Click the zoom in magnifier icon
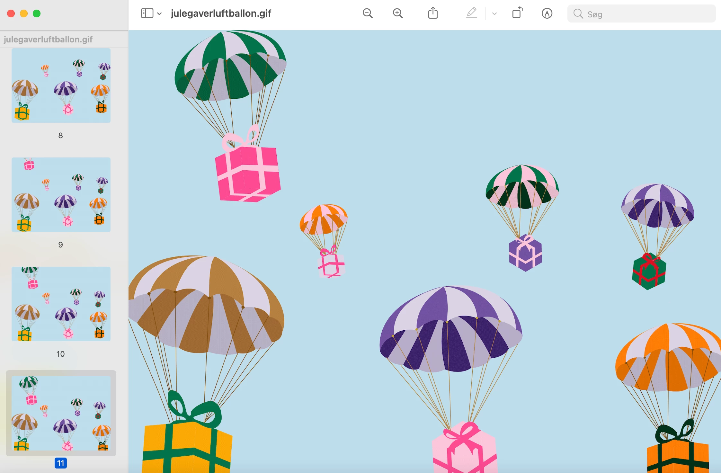Image resolution: width=721 pixels, height=473 pixels. tap(398, 13)
